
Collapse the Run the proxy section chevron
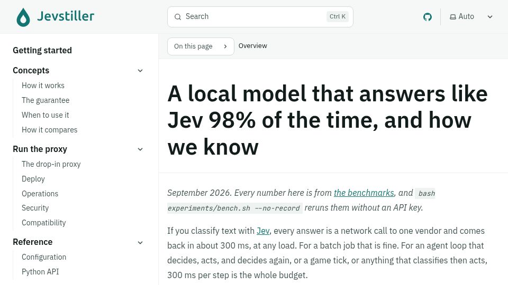140,149
